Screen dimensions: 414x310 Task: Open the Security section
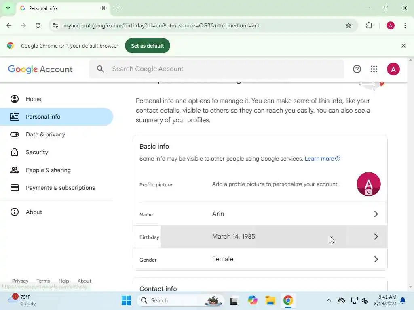point(57,152)
